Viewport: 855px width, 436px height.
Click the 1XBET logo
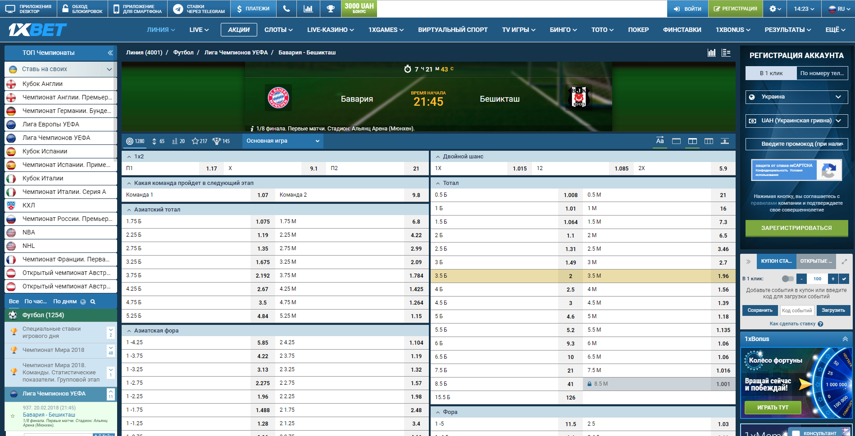(x=37, y=30)
